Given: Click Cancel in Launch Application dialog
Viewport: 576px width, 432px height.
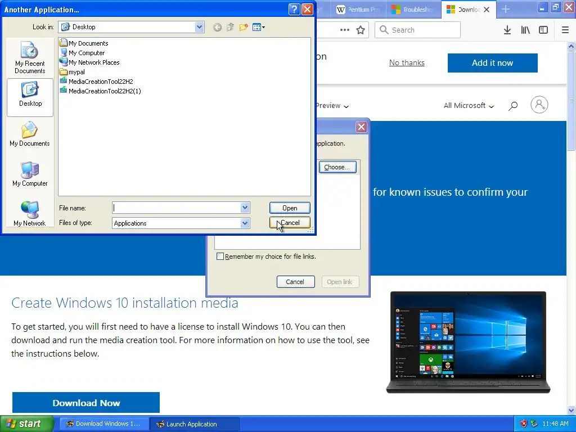Looking at the screenshot, I should (295, 282).
